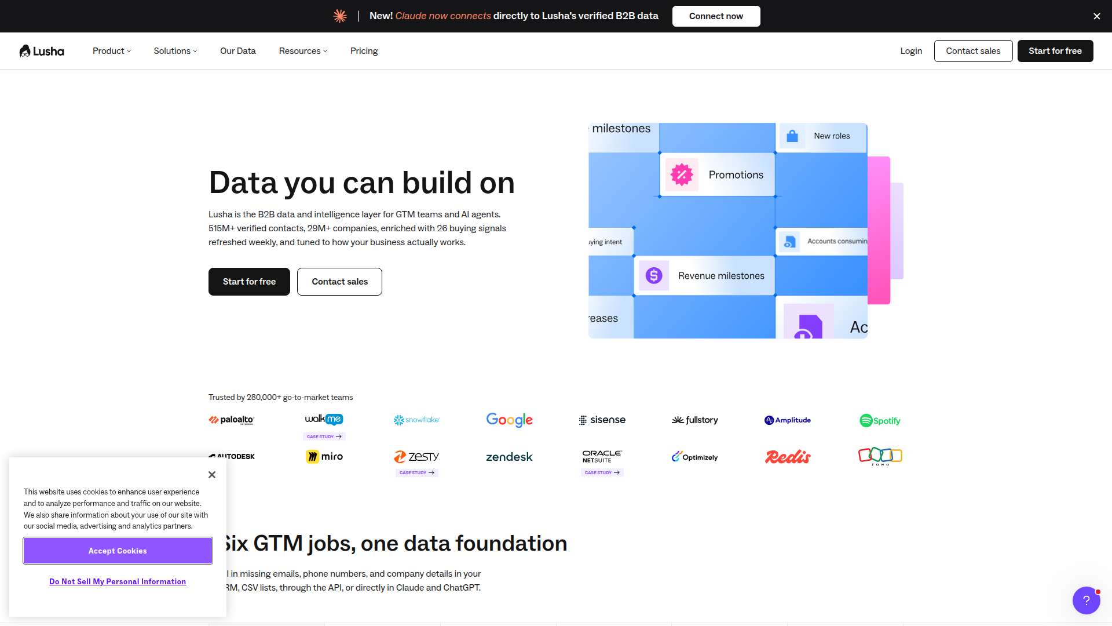This screenshot has width=1112, height=626.
Task: Click Connect now in the banner
Action: pos(716,16)
